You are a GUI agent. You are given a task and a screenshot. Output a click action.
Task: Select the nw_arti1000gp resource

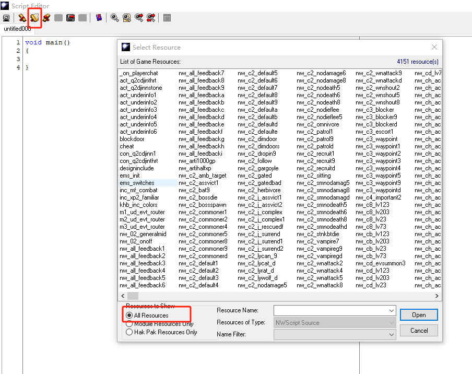coord(197,161)
